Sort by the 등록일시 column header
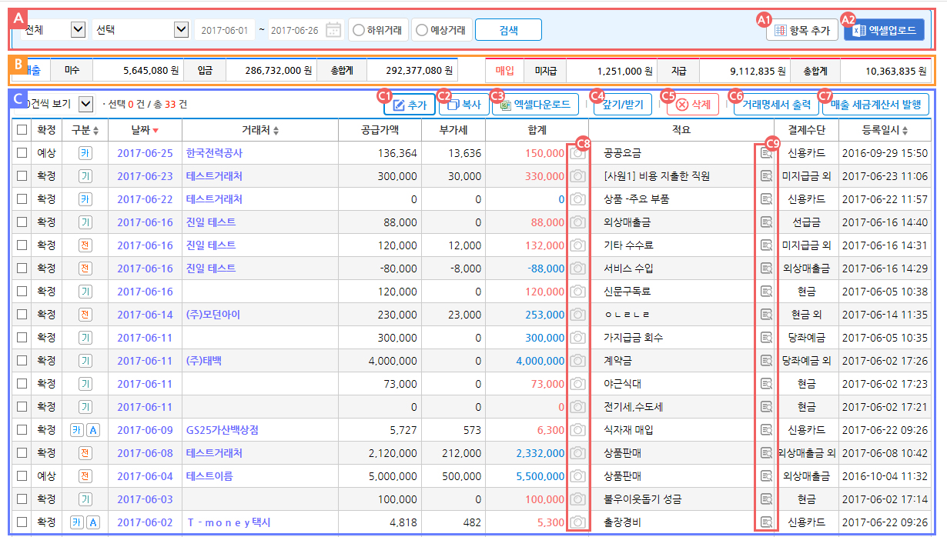This screenshot has height=537, width=947. 884,130
